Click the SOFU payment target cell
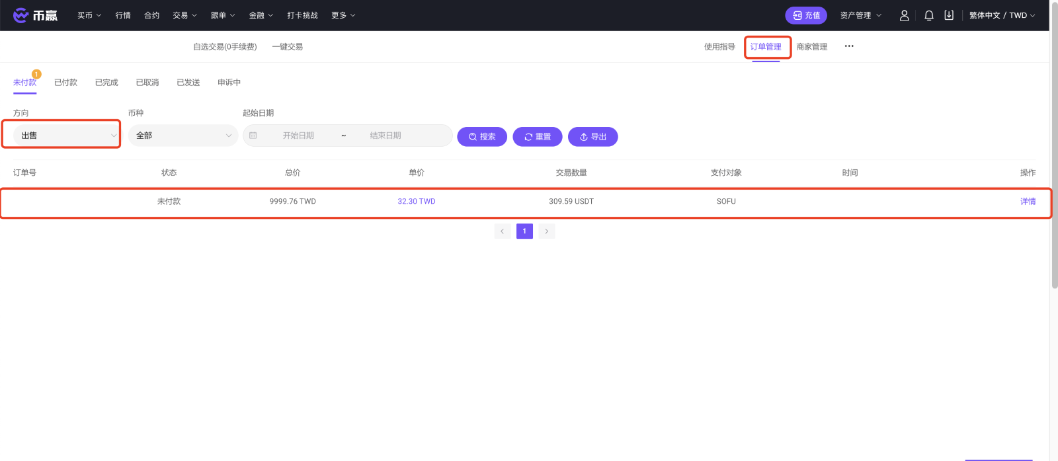Image resolution: width=1058 pixels, height=461 pixels. (x=726, y=201)
